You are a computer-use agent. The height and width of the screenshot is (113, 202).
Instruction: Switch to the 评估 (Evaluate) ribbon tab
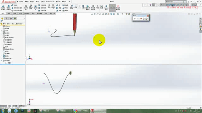point(46,13)
